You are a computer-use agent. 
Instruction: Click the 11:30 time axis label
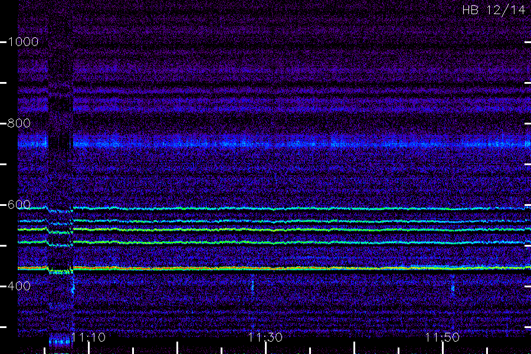pyautogui.click(x=265, y=337)
